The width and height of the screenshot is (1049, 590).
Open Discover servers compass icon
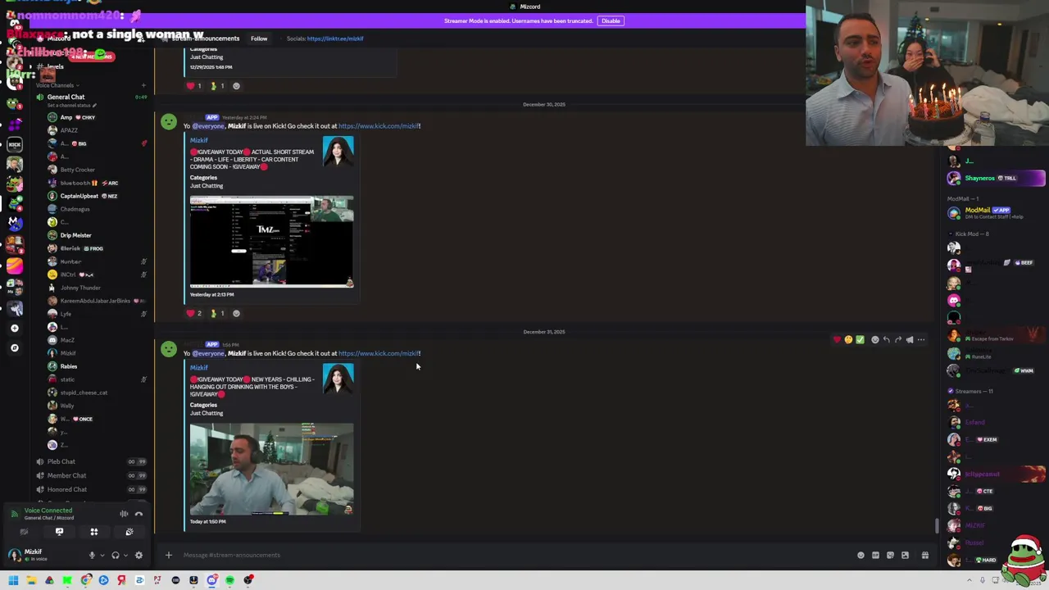14,347
